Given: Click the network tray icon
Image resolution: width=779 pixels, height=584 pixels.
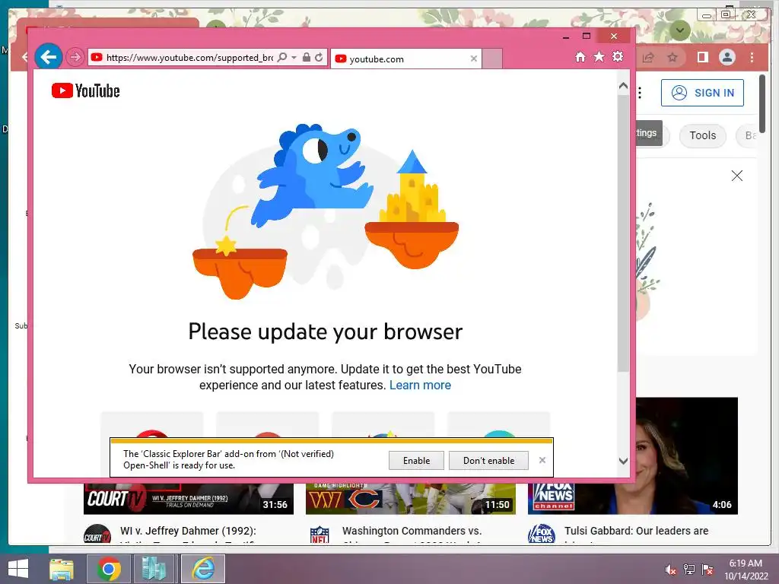Looking at the screenshot, I should (688, 570).
